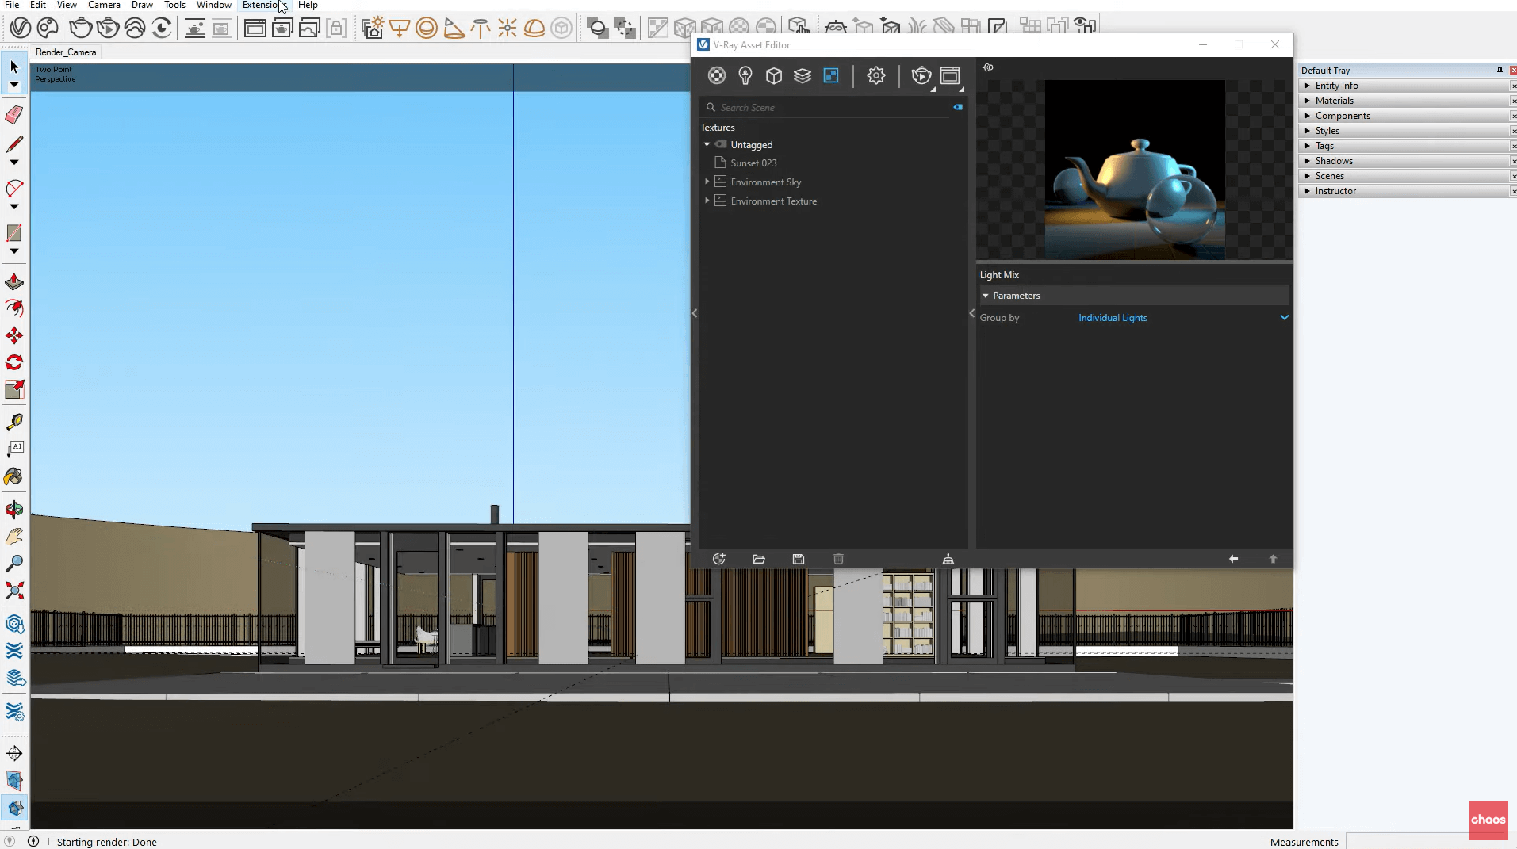Click the Search Scene input field
The width and height of the screenshot is (1517, 849).
(833, 107)
